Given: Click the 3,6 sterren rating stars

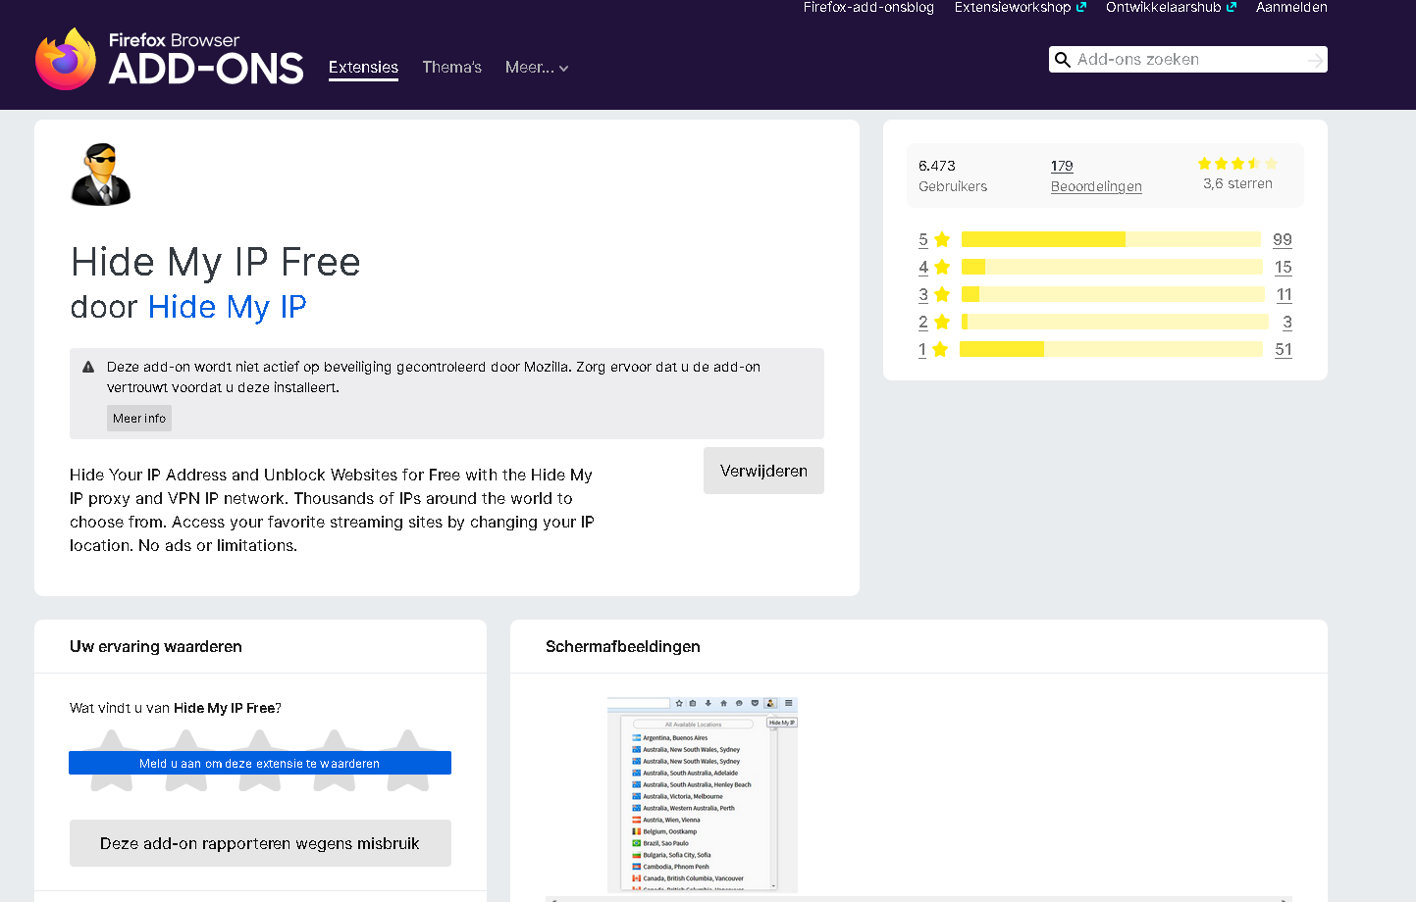Looking at the screenshot, I should tap(1237, 164).
